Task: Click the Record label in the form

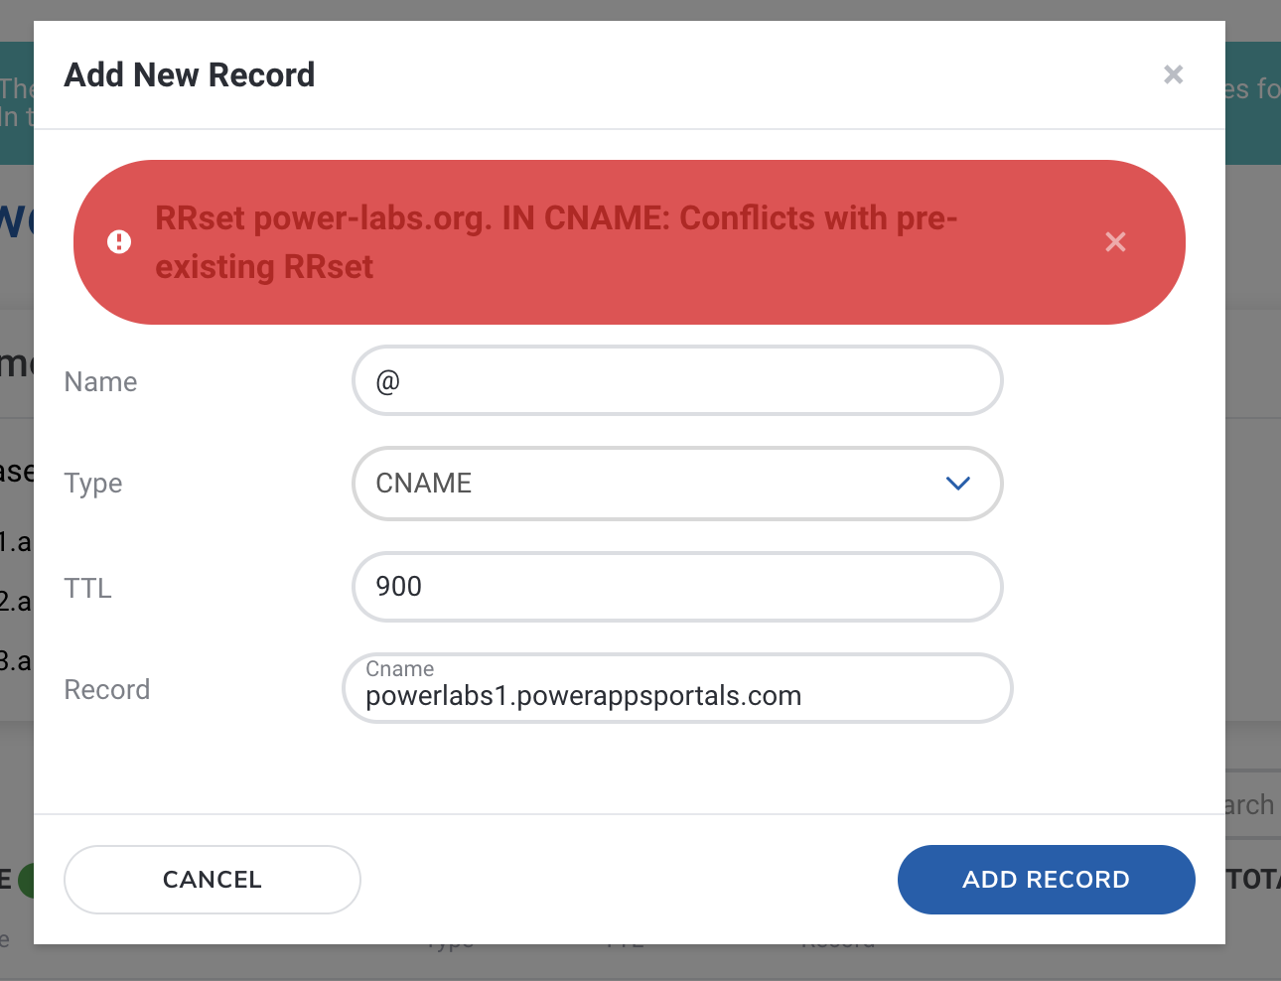Action: [x=106, y=689]
